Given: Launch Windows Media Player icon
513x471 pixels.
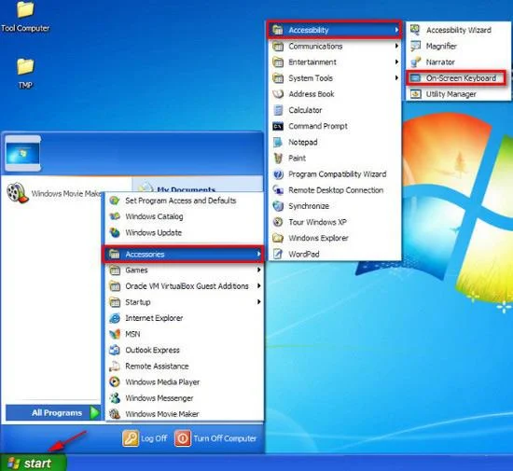Looking at the screenshot, I should 115,381.
